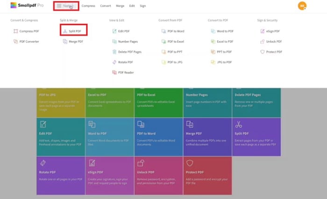Click the eSign PDF icon in menu
The image size is (327, 199).
(x=263, y=31)
